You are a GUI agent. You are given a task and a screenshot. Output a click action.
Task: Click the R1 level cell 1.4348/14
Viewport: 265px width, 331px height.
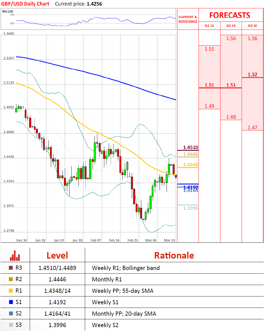click(57, 291)
